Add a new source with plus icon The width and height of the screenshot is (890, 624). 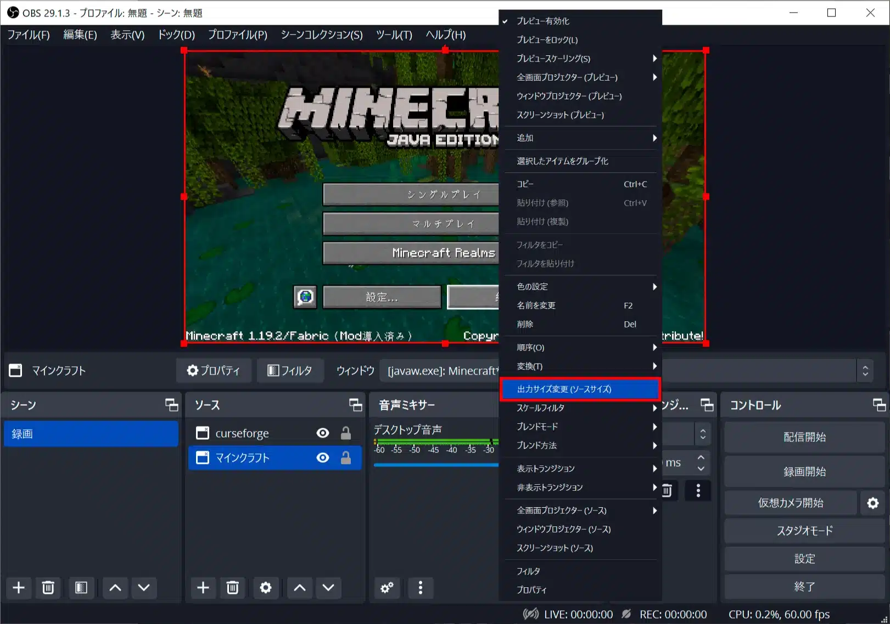[x=203, y=588]
